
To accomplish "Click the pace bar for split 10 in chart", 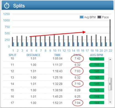I will point(54,40).
